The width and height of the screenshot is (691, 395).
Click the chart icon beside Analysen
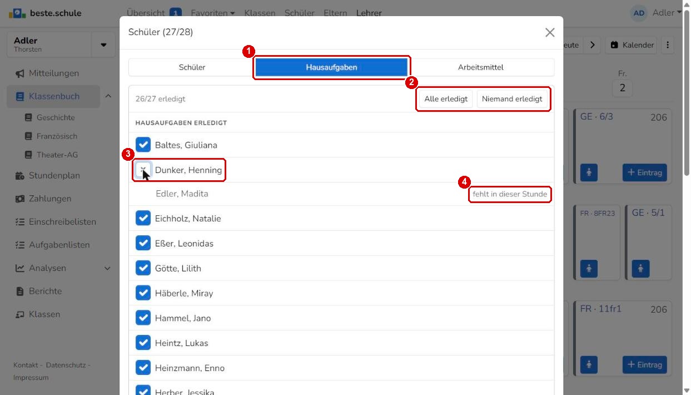(x=20, y=268)
